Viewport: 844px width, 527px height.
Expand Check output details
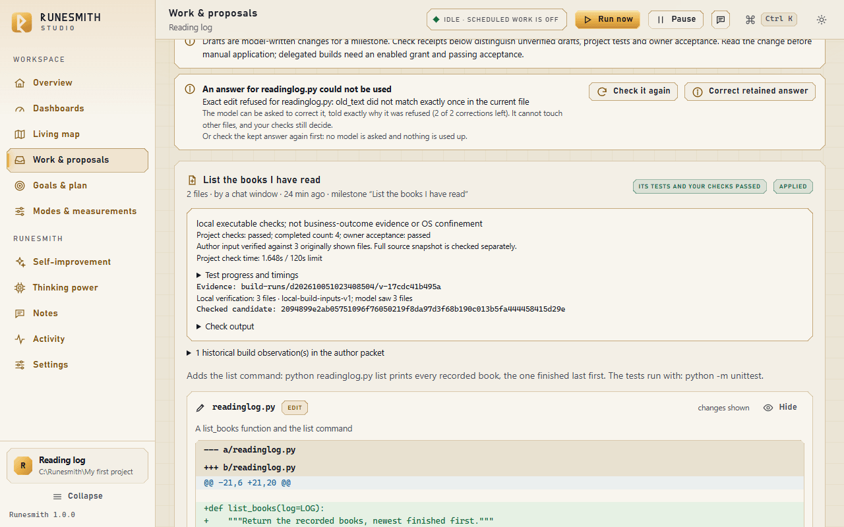click(x=225, y=327)
